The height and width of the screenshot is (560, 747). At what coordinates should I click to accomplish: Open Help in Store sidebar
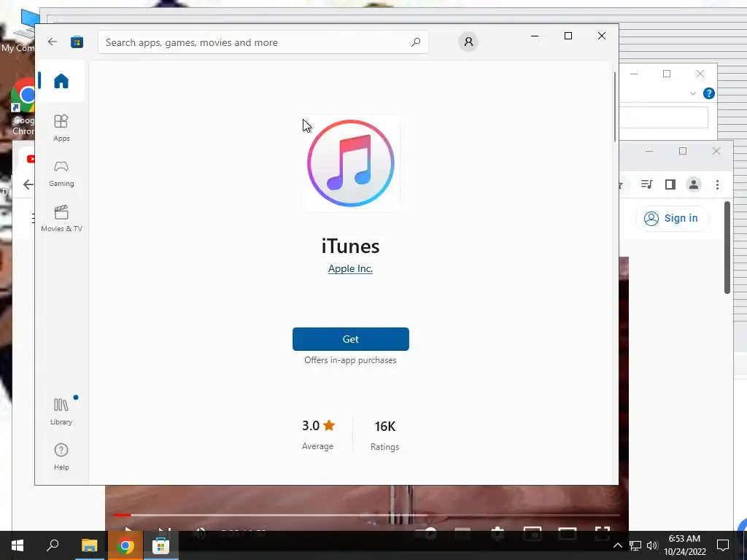coord(61,456)
